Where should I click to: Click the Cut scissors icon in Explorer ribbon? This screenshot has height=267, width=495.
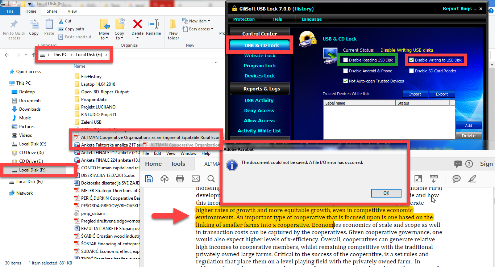tap(61, 21)
